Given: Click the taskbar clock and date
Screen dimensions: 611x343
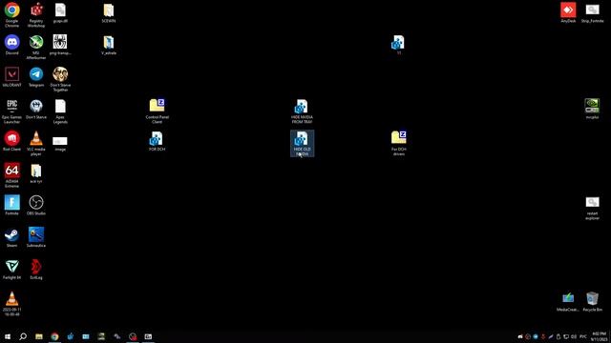Looking at the screenshot, I should [x=599, y=336].
